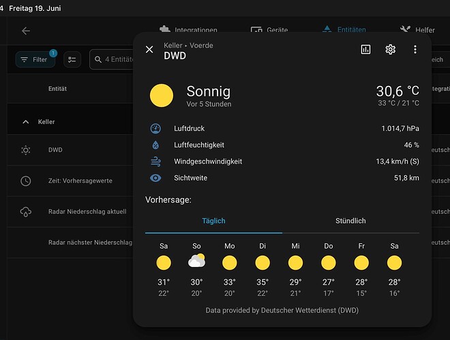
Task: Select Radar Niederschlag aktuell row
Action: pos(70,212)
